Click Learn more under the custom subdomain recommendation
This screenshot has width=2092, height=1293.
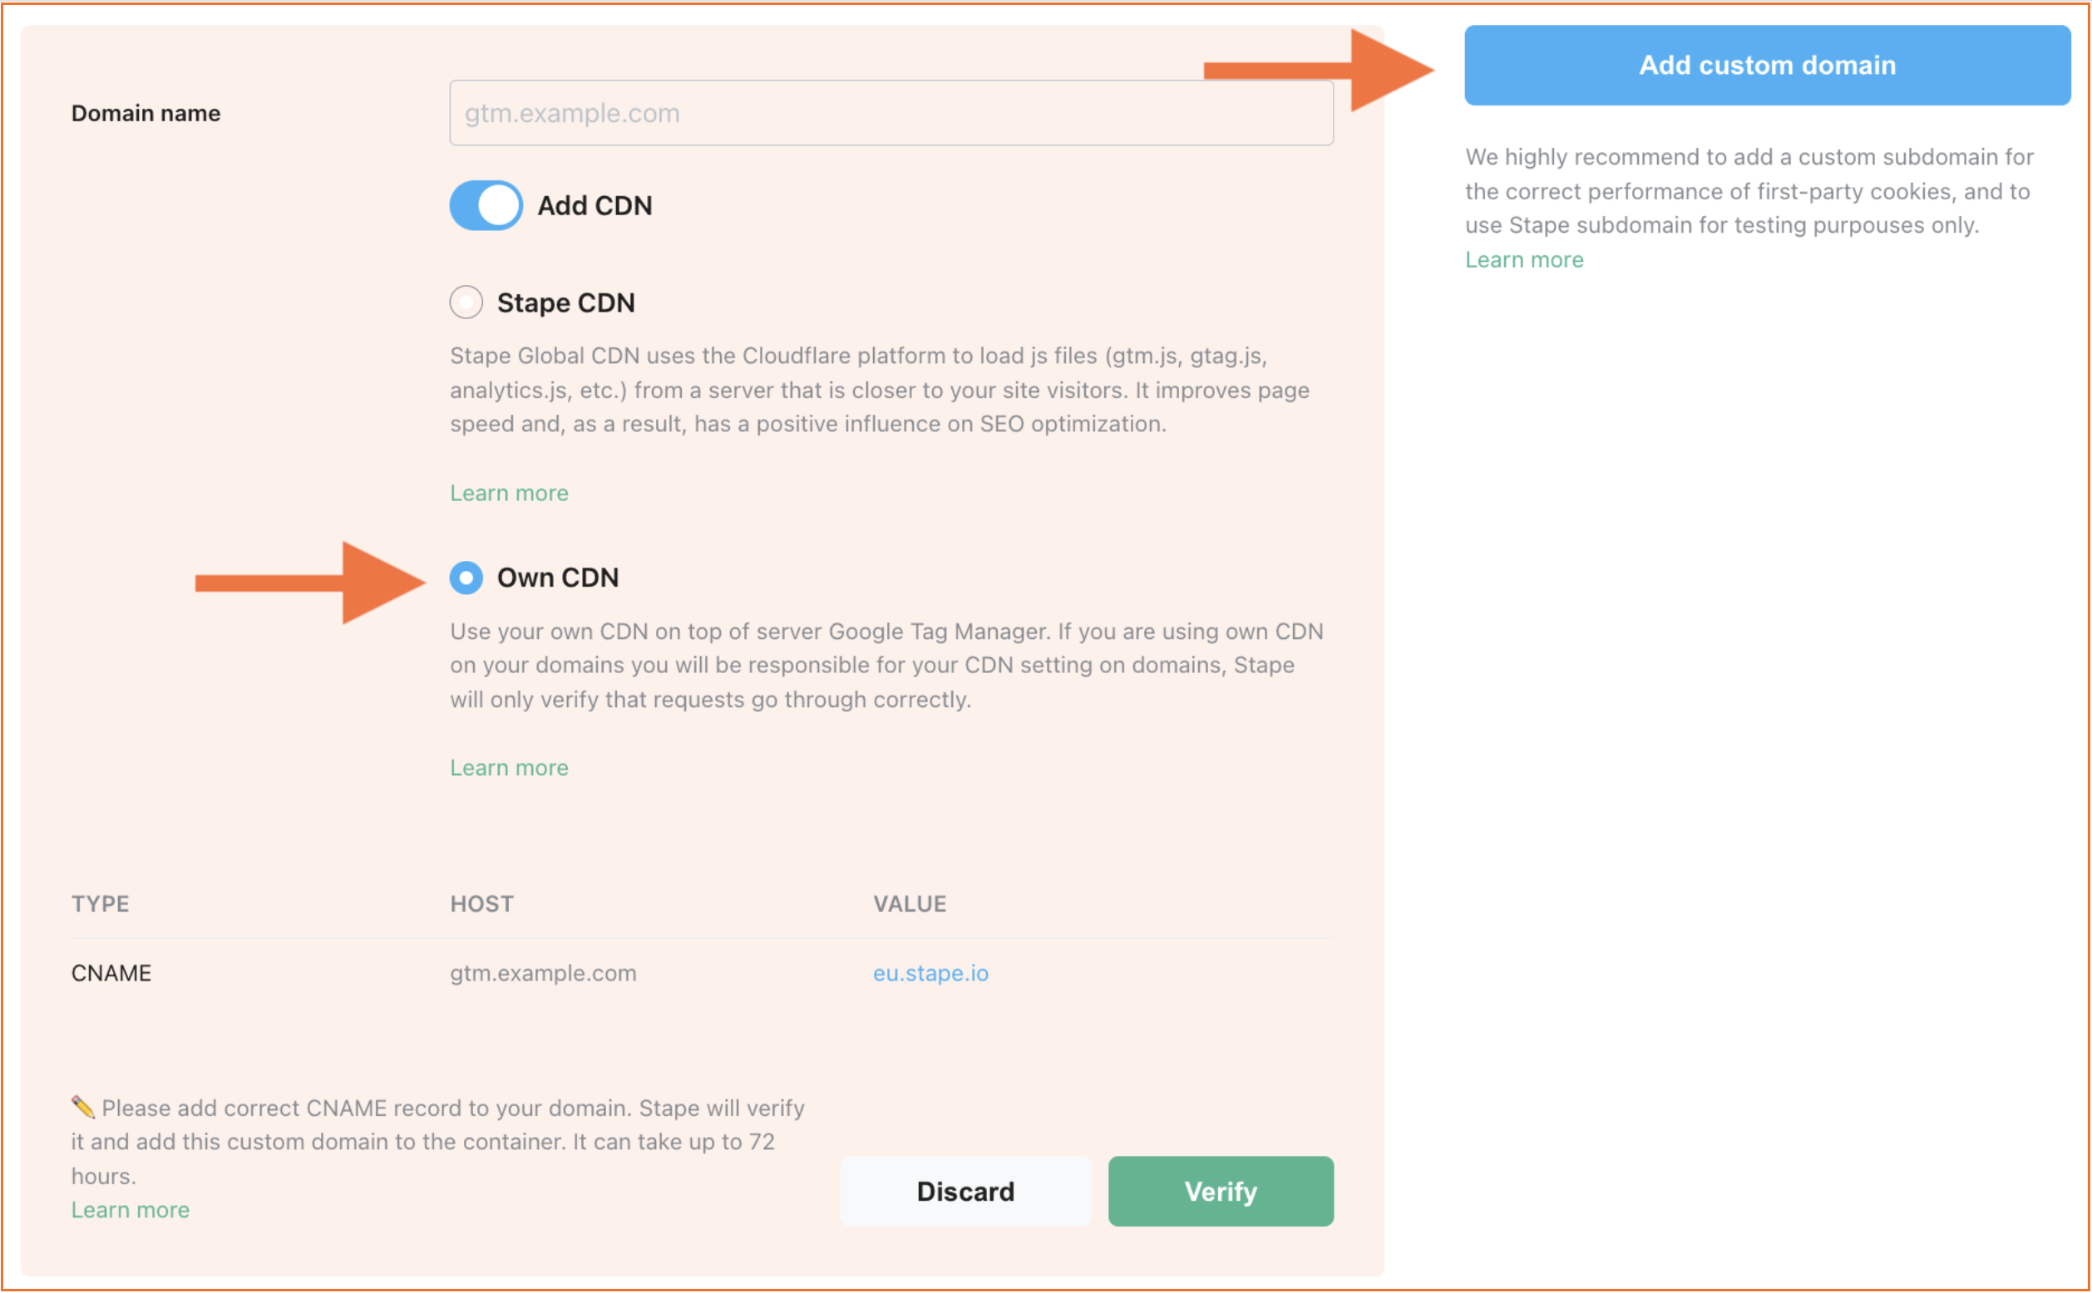pos(1524,259)
